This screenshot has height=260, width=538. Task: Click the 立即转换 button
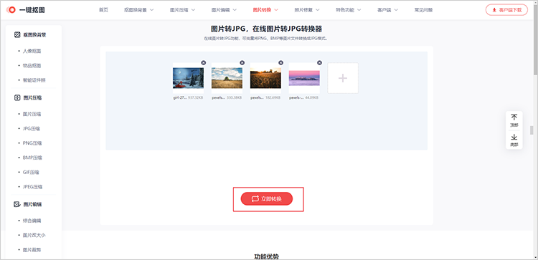tap(267, 198)
